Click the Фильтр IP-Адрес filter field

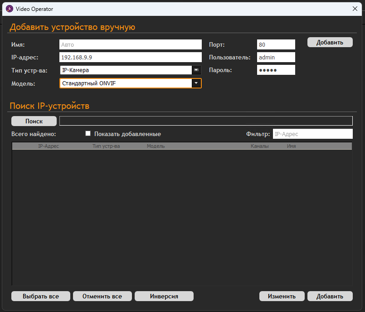pos(312,134)
